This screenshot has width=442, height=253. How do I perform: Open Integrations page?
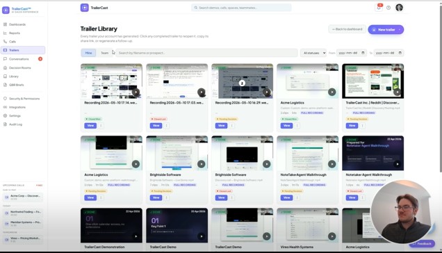(x=22, y=107)
